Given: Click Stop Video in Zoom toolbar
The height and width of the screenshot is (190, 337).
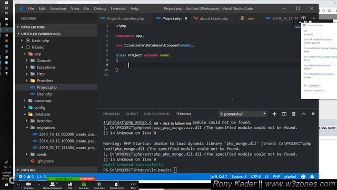Looking at the screenshot, I should click(28, 185).
